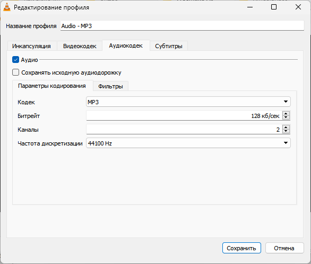Click the Битрейт value field 128 кб/сек
The height and width of the screenshot is (264, 311).
[x=184, y=115]
